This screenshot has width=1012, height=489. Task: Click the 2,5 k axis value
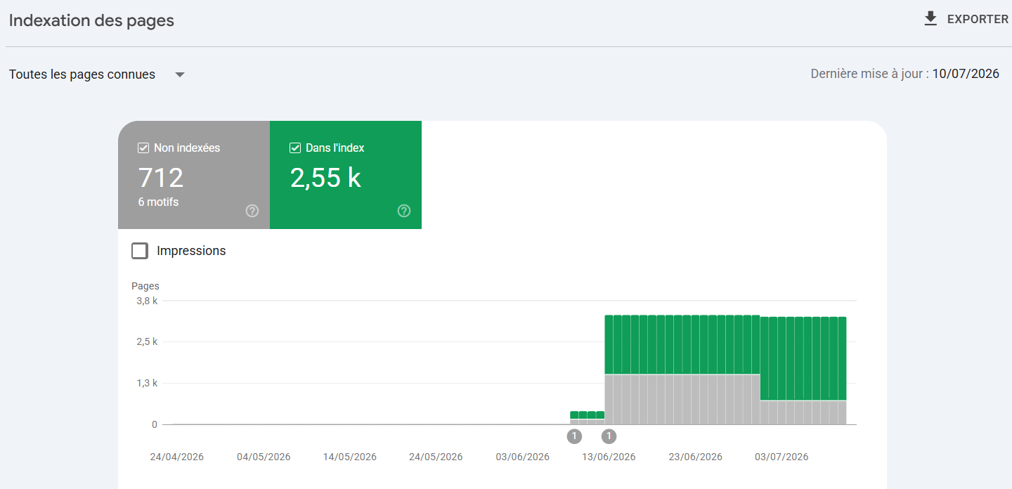(146, 342)
